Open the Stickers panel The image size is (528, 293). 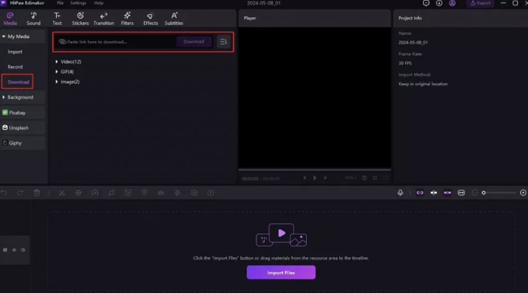[x=80, y=19]
